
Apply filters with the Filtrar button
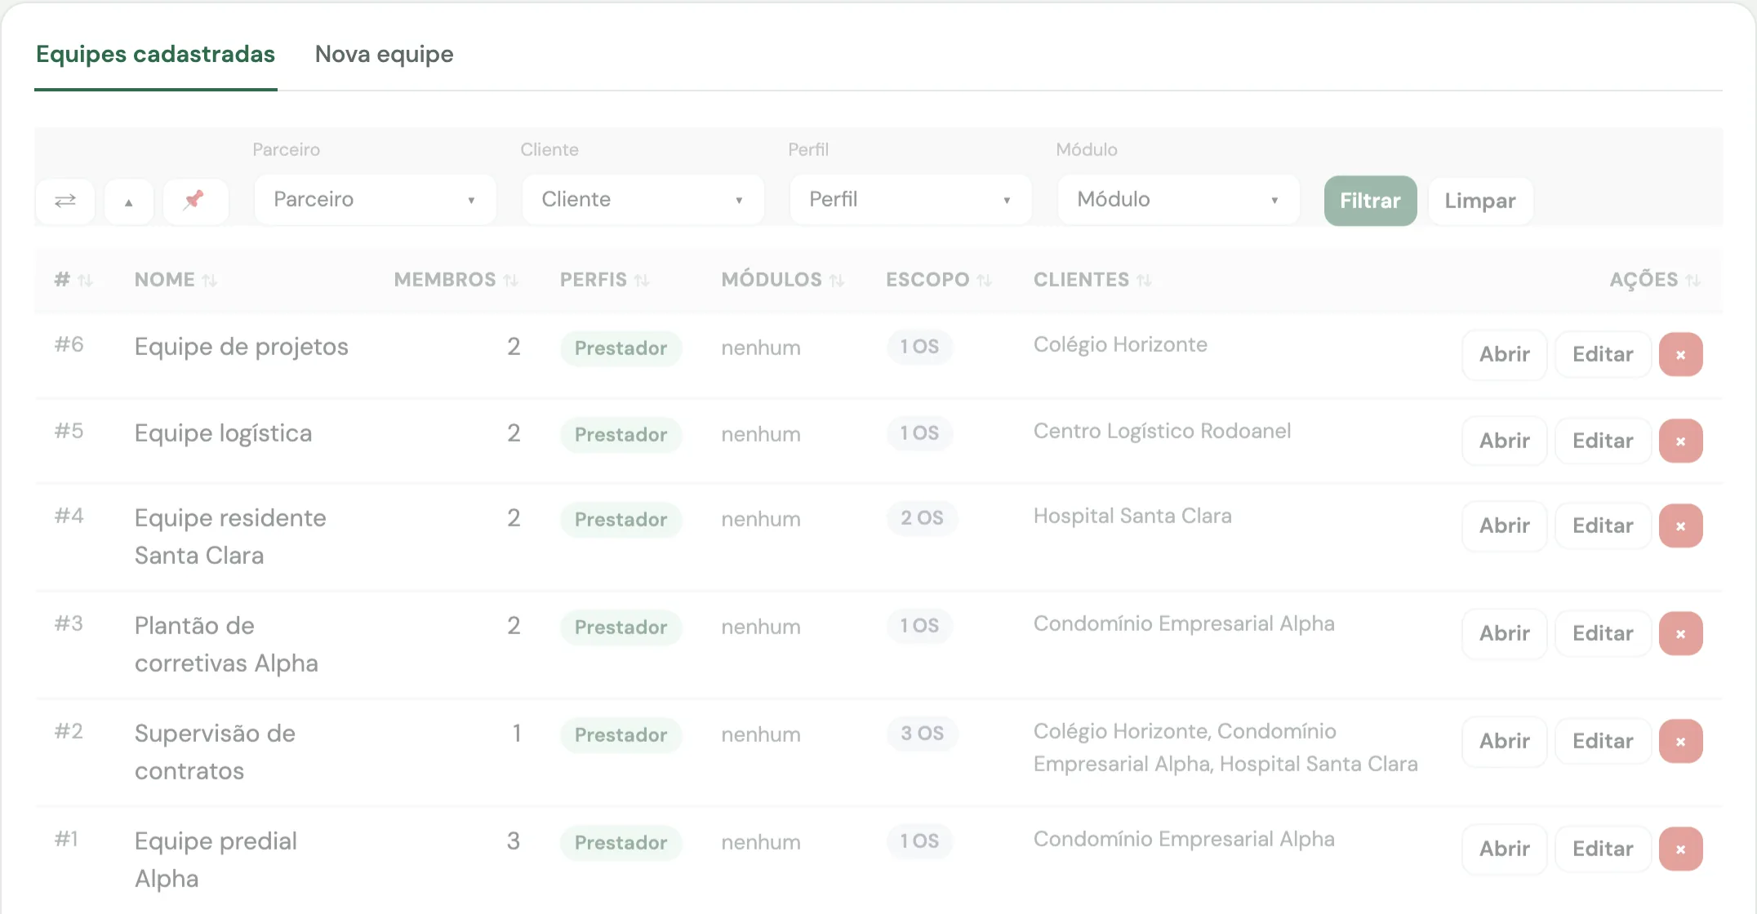(1370, 201)
